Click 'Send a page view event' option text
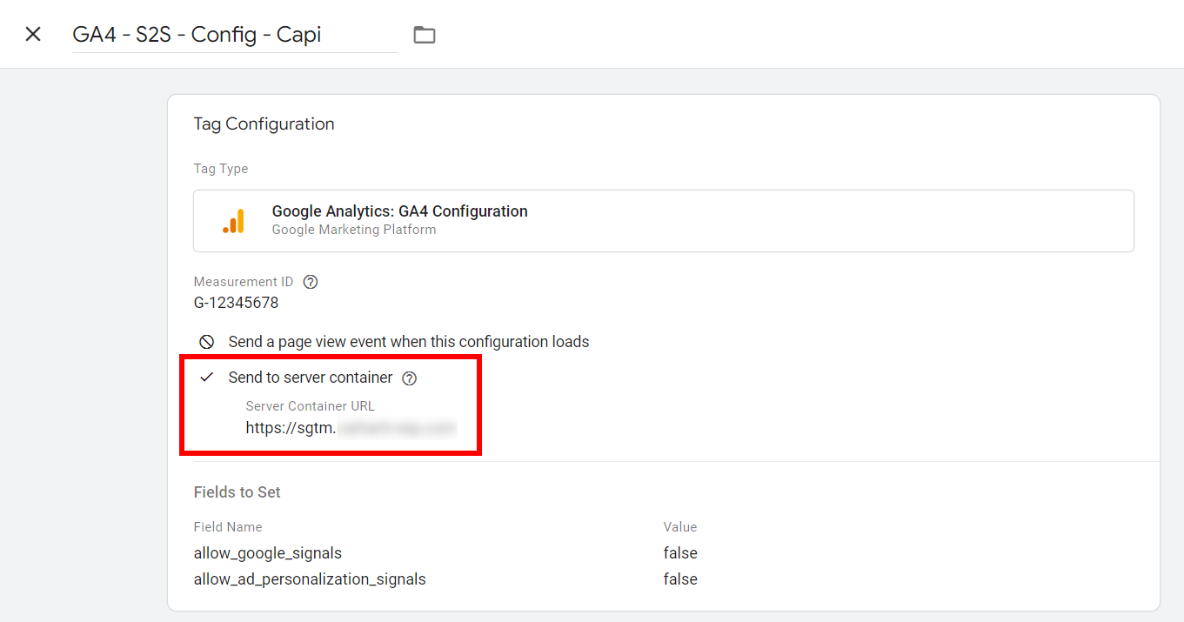 tap(409, 342)
